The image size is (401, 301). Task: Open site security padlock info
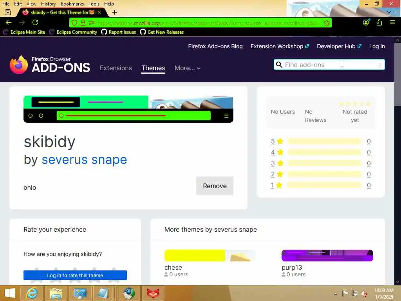click(x=83, y=23)
